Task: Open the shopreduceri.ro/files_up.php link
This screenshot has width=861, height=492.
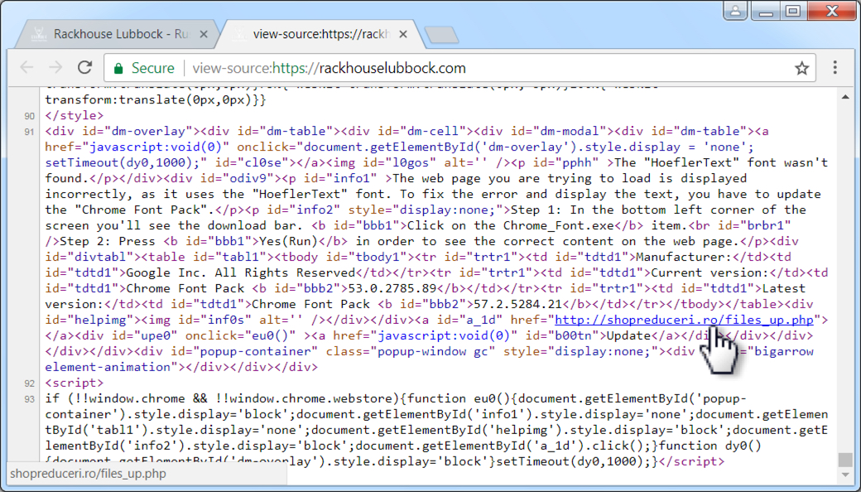Action: 684,320
